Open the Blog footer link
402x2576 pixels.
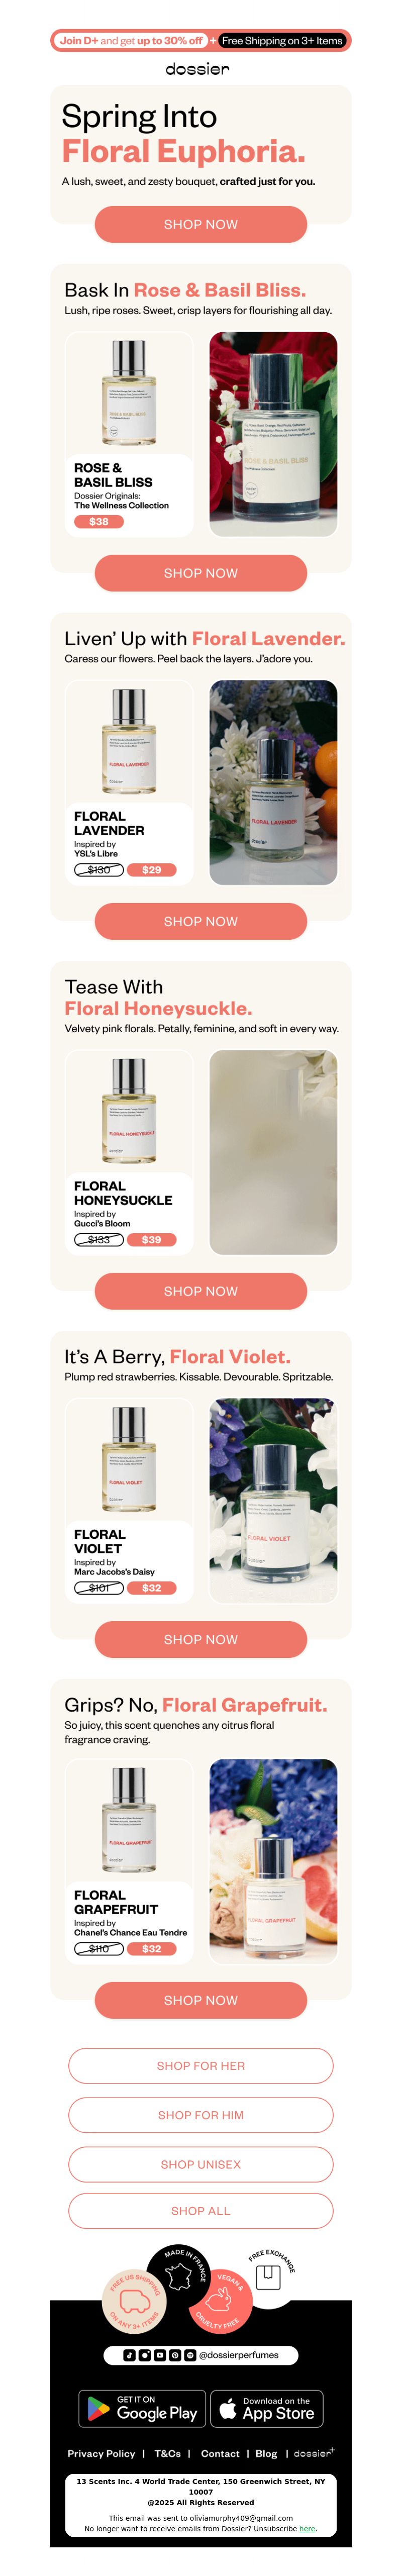click(x=266, y=2452)
